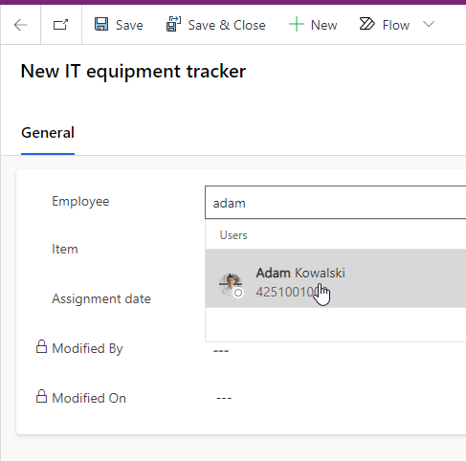Viewport: 466px width, 461px height.
Task: Click the green plus New icon
Action: (x=297, y=24)
